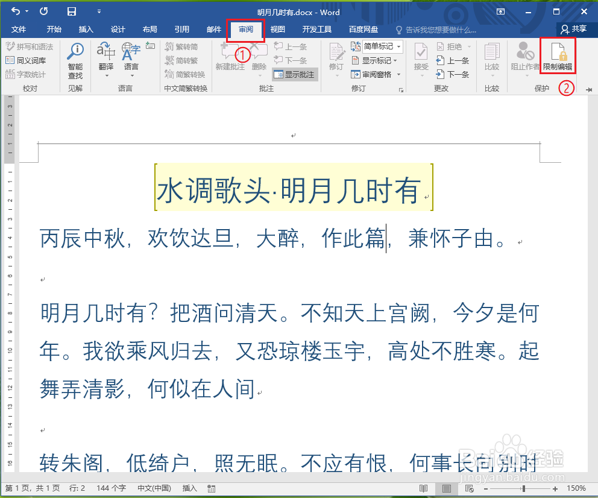This screenshot has height=498, width=598.
Task: Open the 文件 menu
Action: (x=19, y=28)
